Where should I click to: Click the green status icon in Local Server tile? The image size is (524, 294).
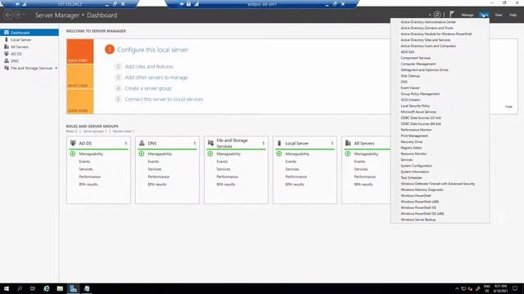279,154
